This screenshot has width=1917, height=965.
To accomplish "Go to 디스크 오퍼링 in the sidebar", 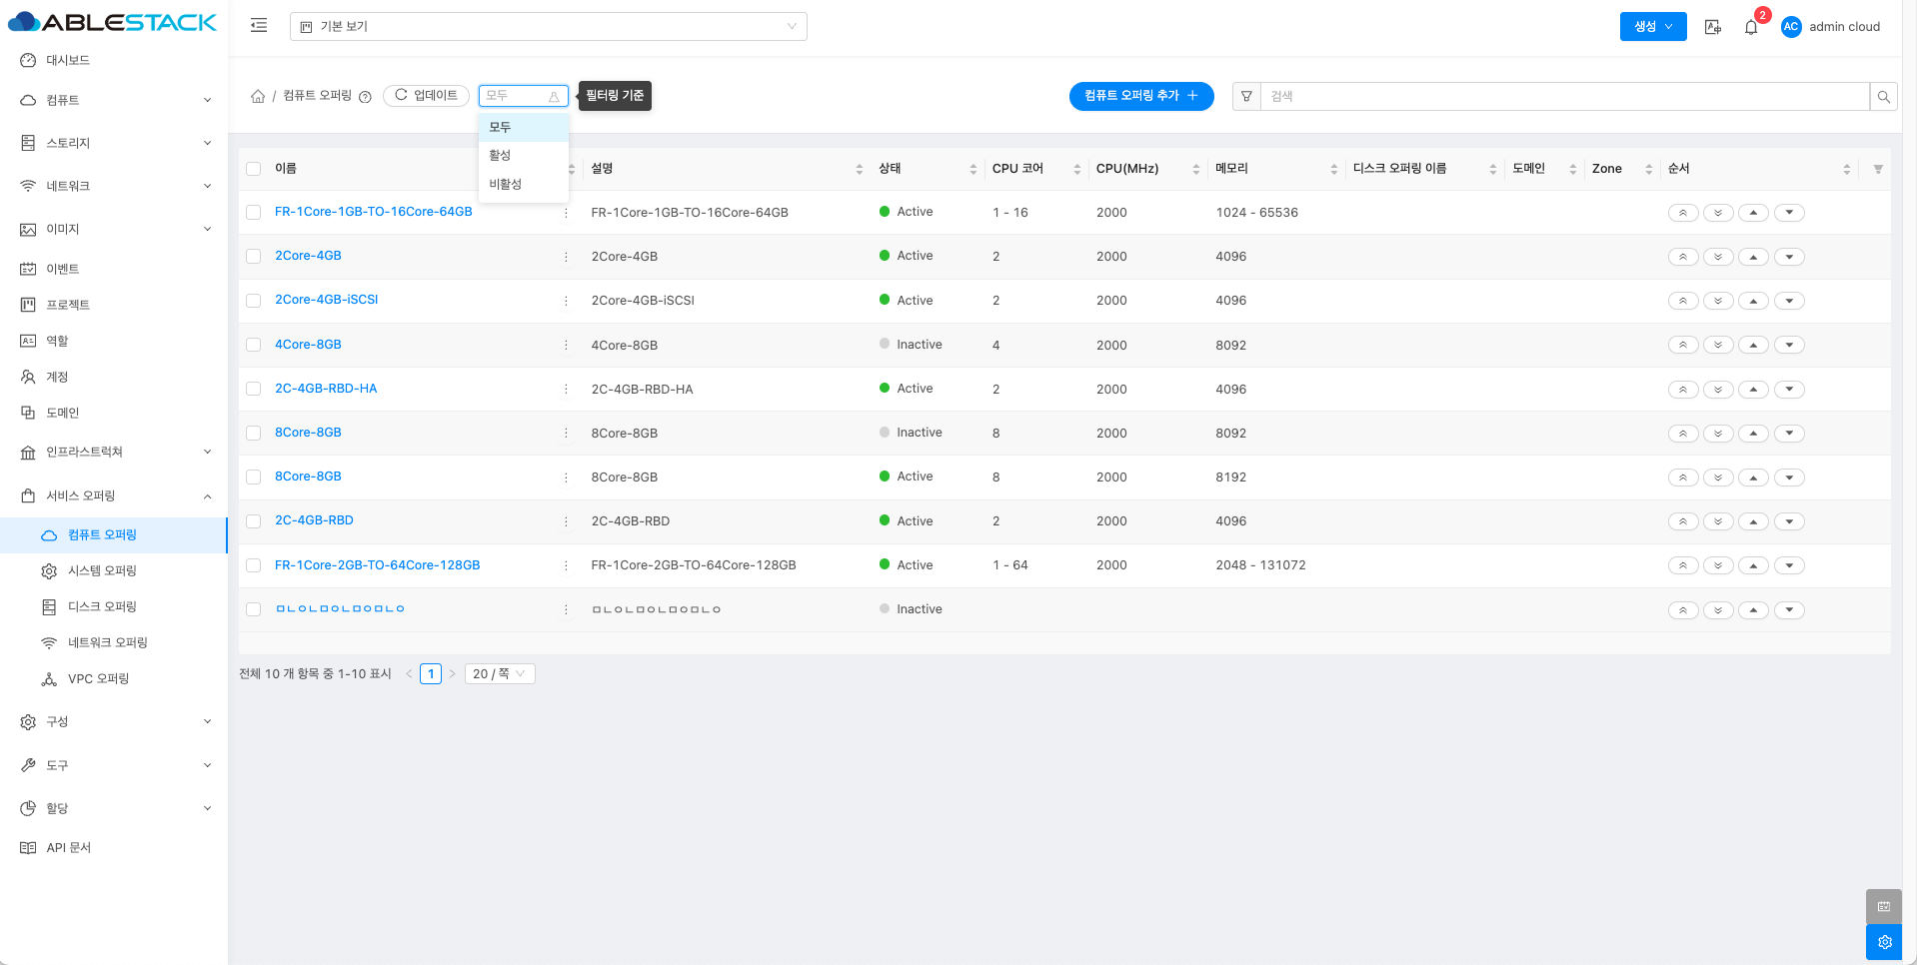I will pyautogui.click(x=102, y=606).
